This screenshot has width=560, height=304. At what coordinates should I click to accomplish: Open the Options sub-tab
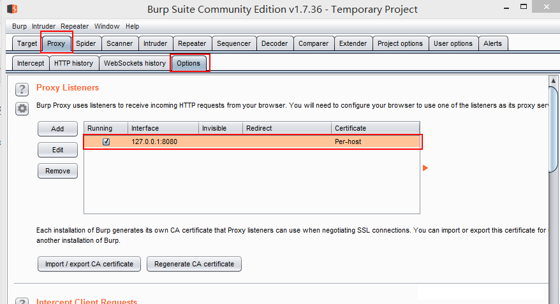tap(189, 63)
